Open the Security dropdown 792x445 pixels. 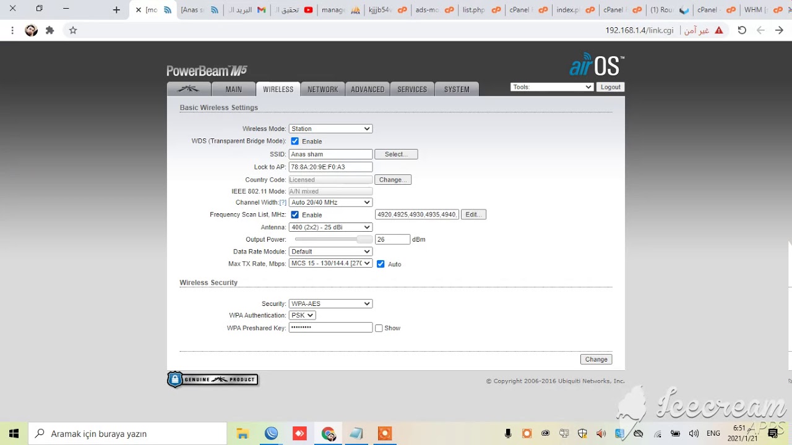click(x=330, y=303)
